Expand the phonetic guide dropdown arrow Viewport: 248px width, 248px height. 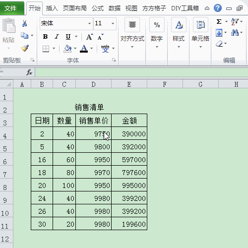coord(113,49)
